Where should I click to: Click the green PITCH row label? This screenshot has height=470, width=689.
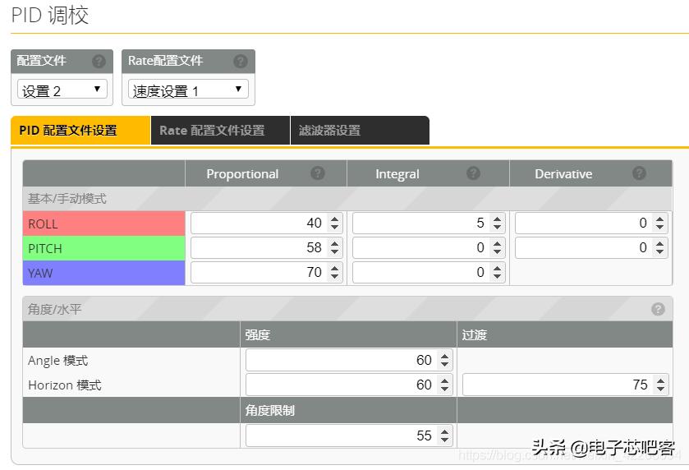pyautogui.click(x=103, y=248)
